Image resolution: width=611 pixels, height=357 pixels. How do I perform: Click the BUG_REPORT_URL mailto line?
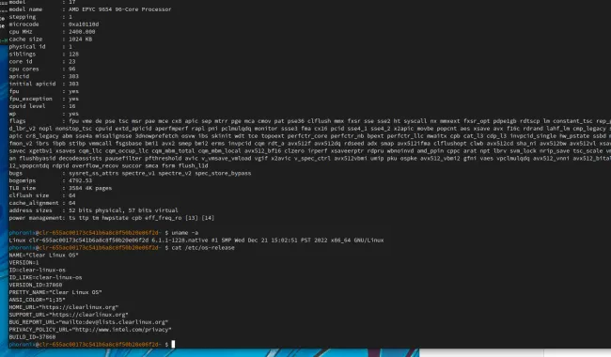click(x=88, y=322)
